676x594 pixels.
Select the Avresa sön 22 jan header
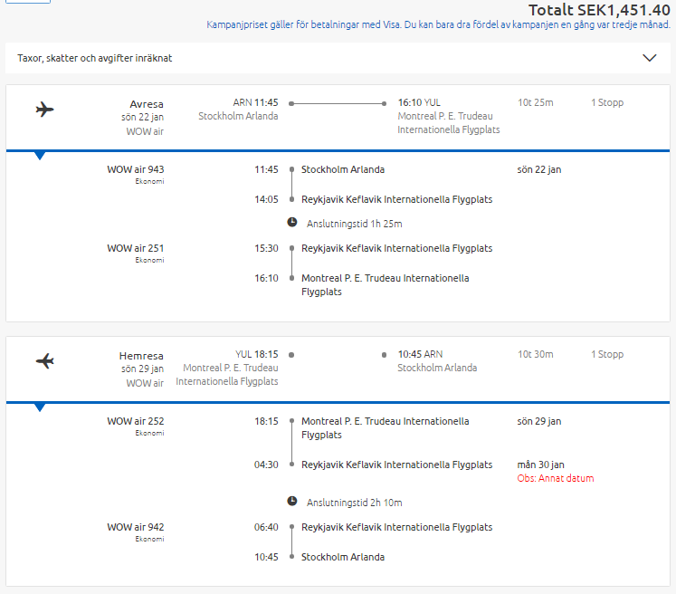142,110
